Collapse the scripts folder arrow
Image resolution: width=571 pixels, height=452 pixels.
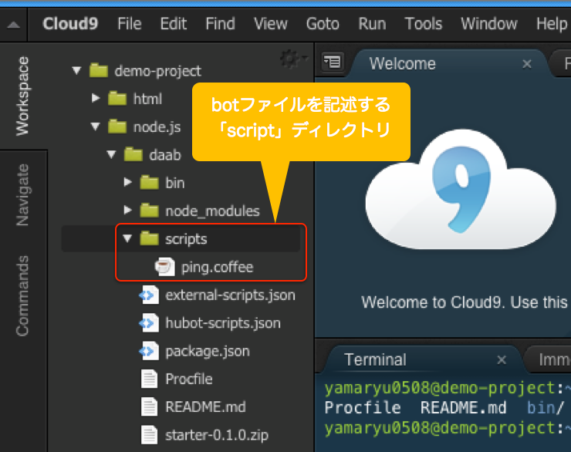click(127, 238)
